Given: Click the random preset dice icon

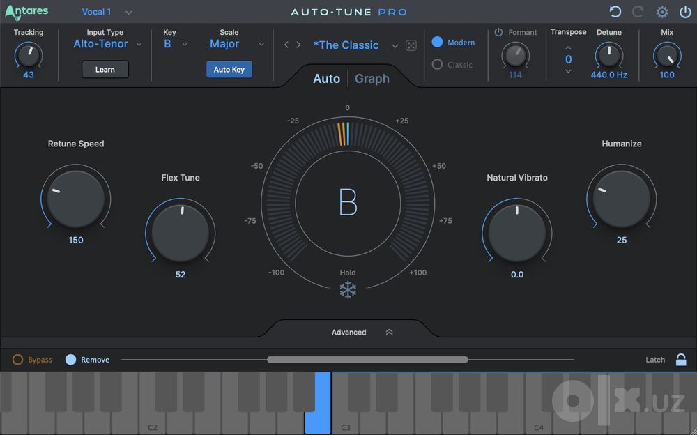Looking at the screenshot, I should coord(411,45).
